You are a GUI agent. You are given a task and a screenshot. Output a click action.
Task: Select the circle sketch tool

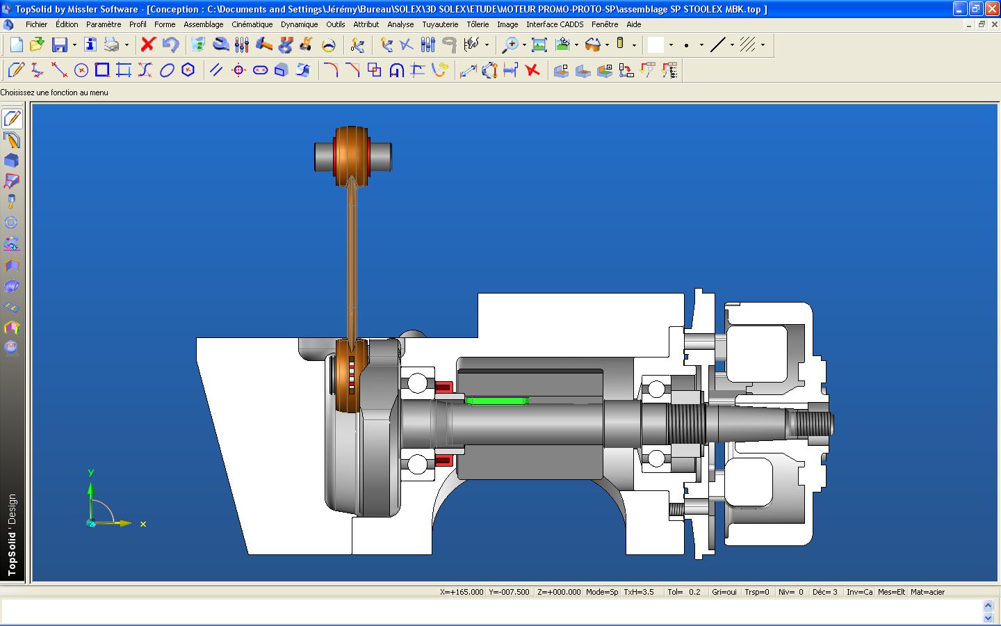point(81,70)
